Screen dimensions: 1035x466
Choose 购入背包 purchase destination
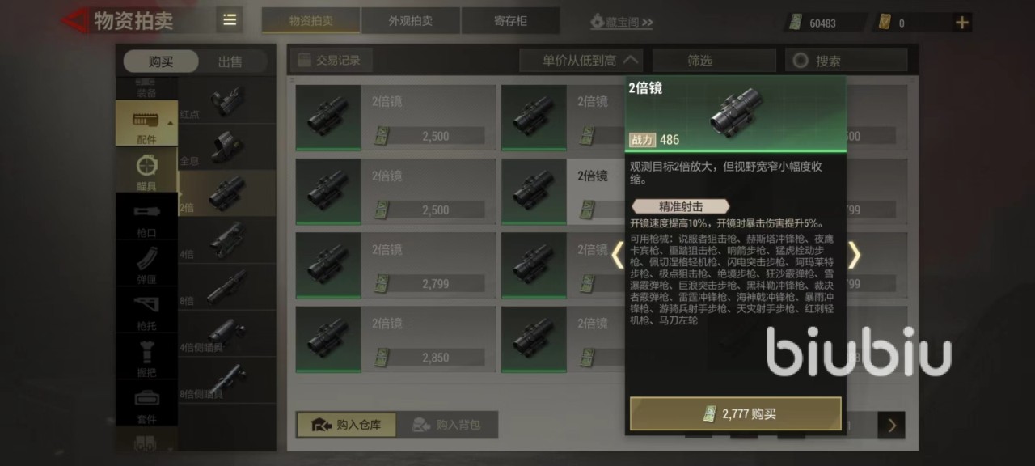447,425
